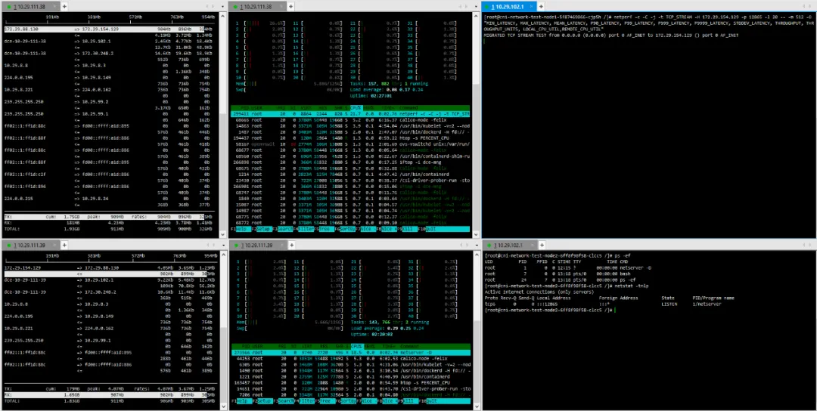The width and height of the screenshot is (817, 411).
Task: Click the last prompt line in netserver terminal
Action: 550,310
